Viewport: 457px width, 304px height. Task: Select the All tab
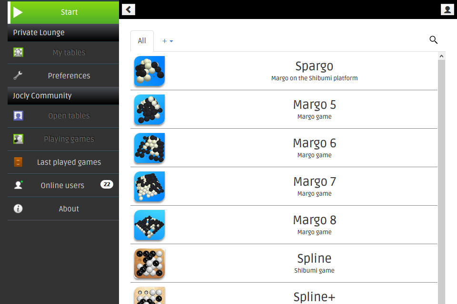pyautogui.click(x=142, y=41)
